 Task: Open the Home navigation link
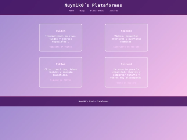(x=71, y=11)
